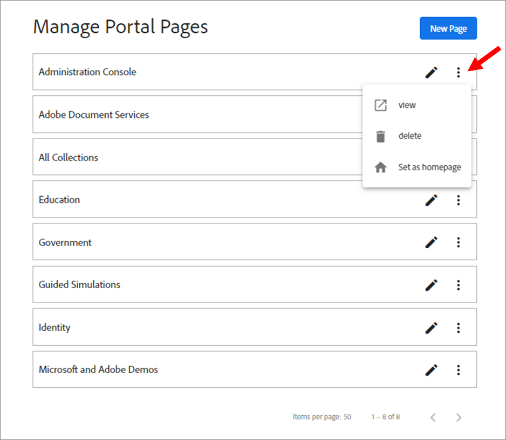The width and height of the screenshot is (506, 440).
Task: Click the Manage Portal Pages heading
Action: coord(121,27)
